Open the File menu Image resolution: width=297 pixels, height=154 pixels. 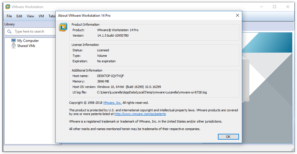tap(9, 16)
